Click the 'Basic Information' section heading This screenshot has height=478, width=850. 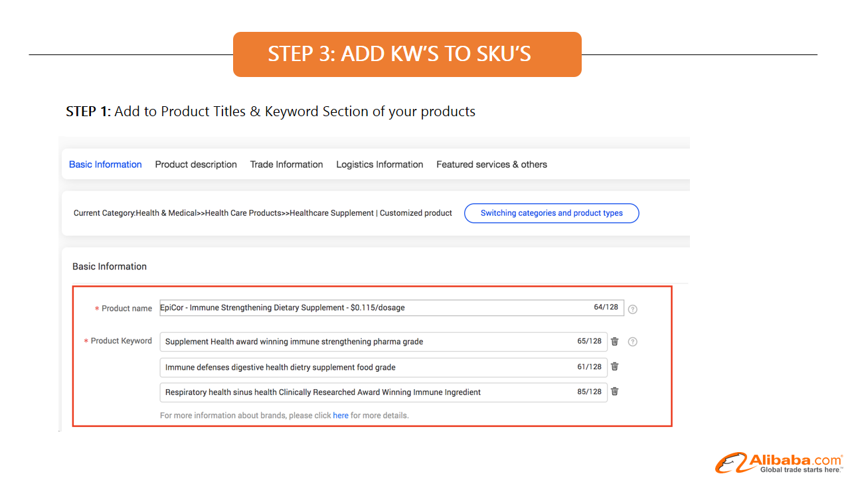(110, 266)
